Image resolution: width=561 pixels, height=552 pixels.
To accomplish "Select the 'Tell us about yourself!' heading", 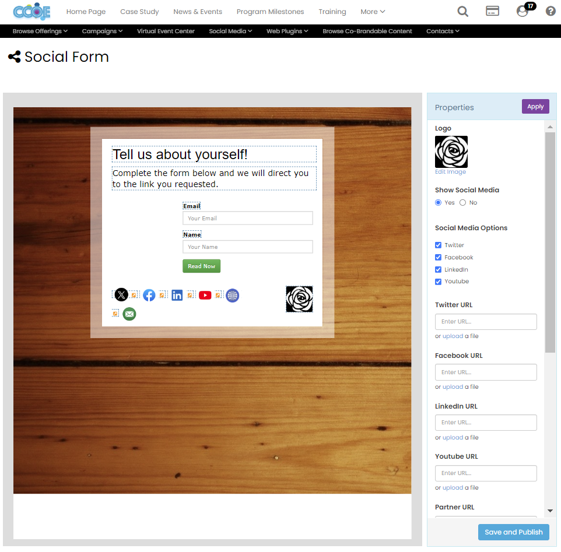I will [214, 154].
